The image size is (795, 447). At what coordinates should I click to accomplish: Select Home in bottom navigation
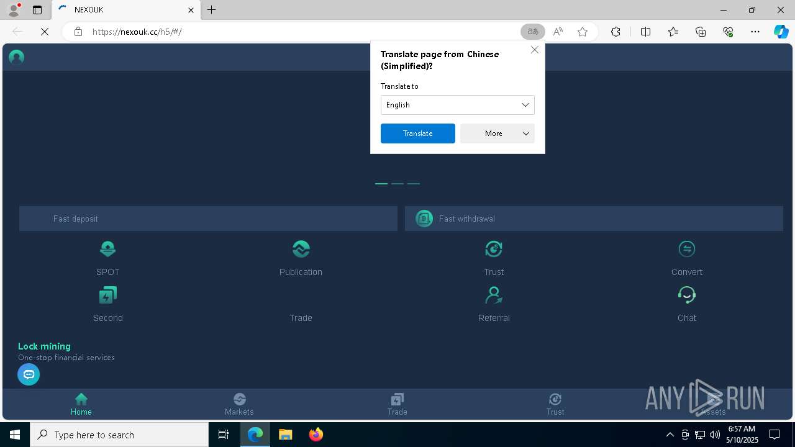point(81,404)
